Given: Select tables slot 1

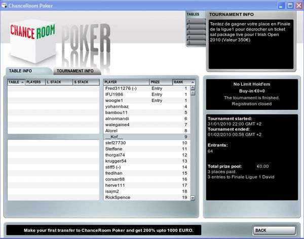Looking at the screenshot, I should coord(196,21).
